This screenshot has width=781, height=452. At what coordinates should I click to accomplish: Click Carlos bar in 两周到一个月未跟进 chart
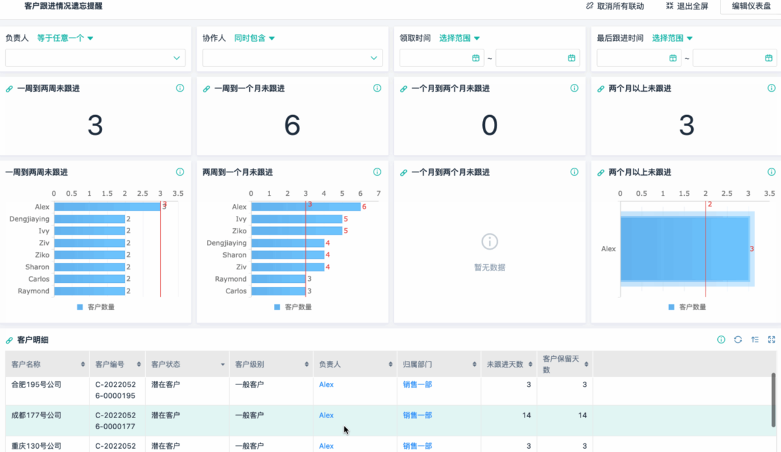tap(279, 291)
